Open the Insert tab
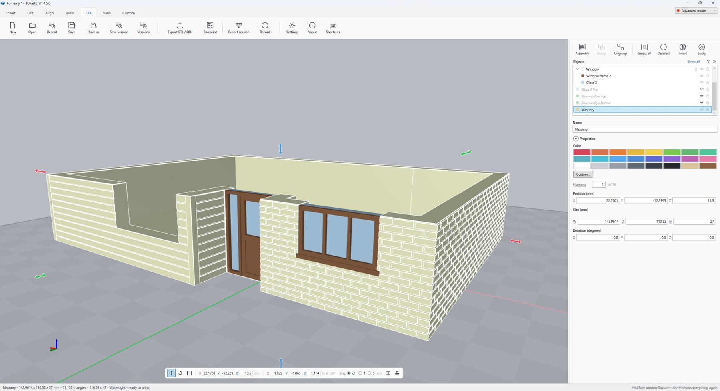Image resolution: width=720 pixels, height=391 pixels. tap(11, 13)
